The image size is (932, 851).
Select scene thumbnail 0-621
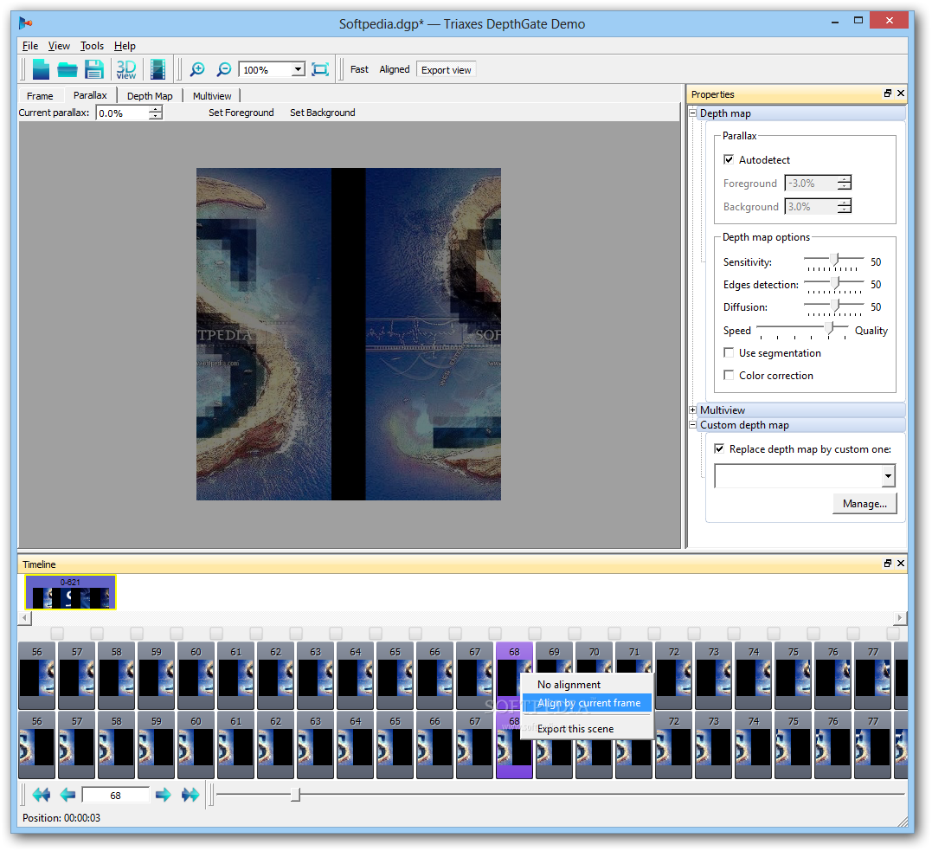(x=70, y=592)
